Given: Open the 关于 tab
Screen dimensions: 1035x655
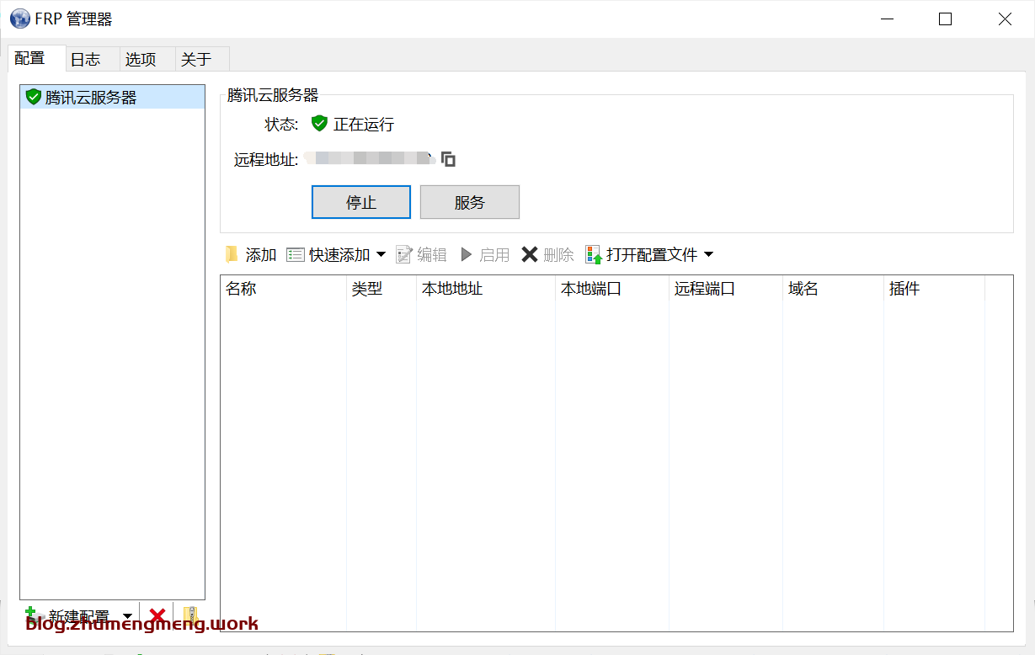Looking at the screenshot, I should (202, 59).
